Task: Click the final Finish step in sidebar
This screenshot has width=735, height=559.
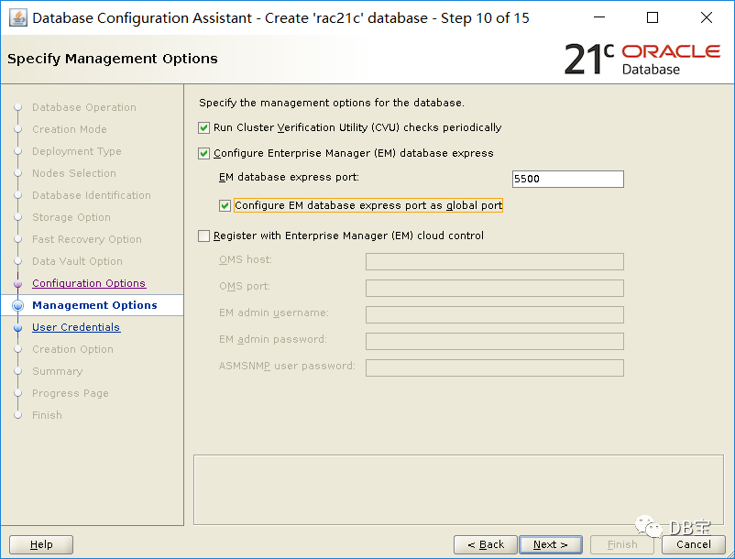Action: pos(47,415)
